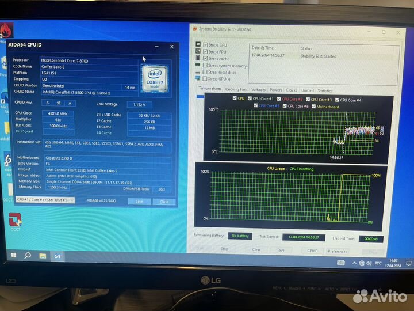
Task: Toggle CPU Core #3 graph checkbox
Action: pos(308,100)
